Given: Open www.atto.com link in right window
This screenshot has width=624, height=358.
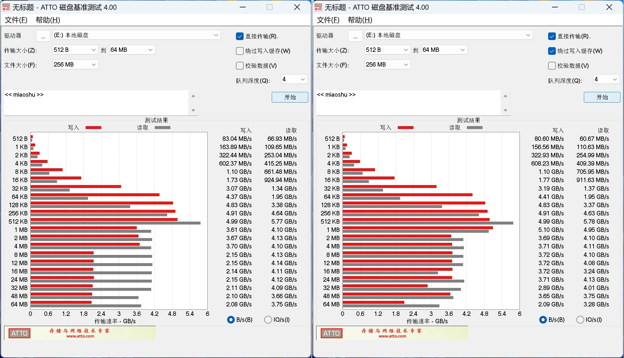Looking at the screenshot, I should tap(392, 336).
